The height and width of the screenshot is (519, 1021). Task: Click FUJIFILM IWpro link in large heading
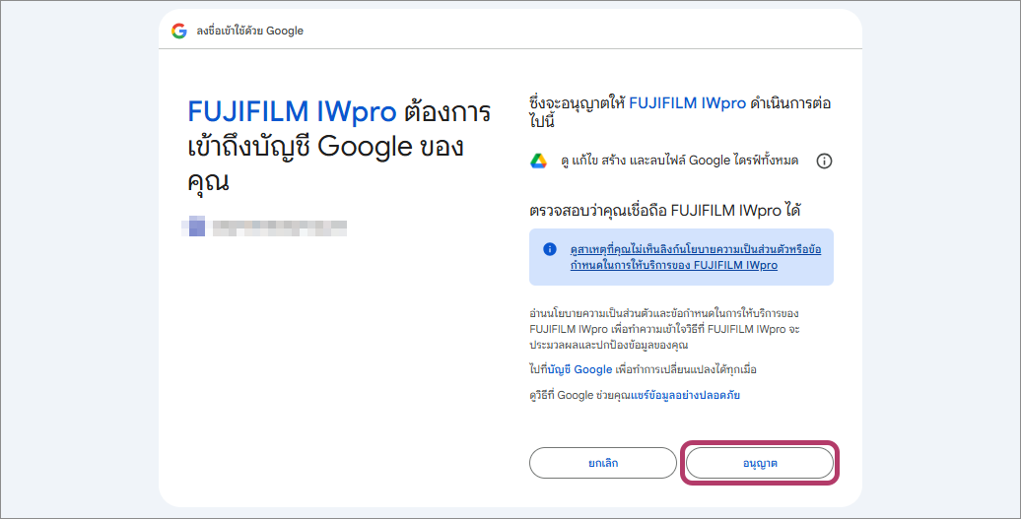(x=292, y=111)
